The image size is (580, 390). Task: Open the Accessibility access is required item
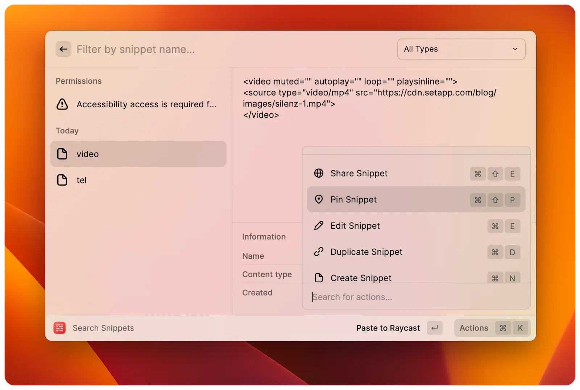point(138,104)
